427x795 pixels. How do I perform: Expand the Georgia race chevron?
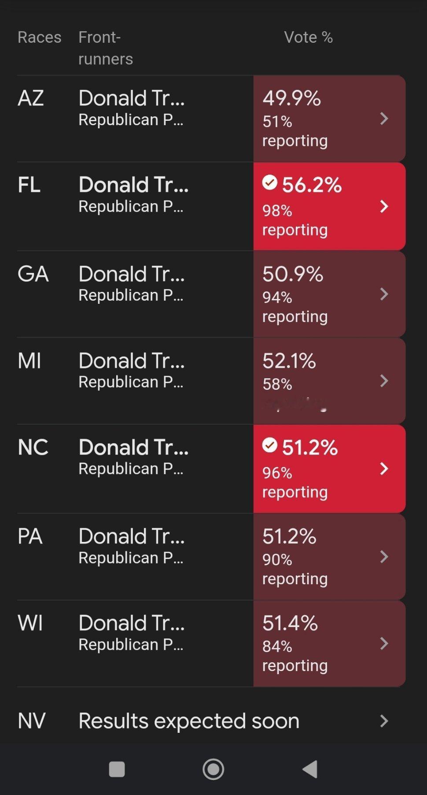[384, 294]
